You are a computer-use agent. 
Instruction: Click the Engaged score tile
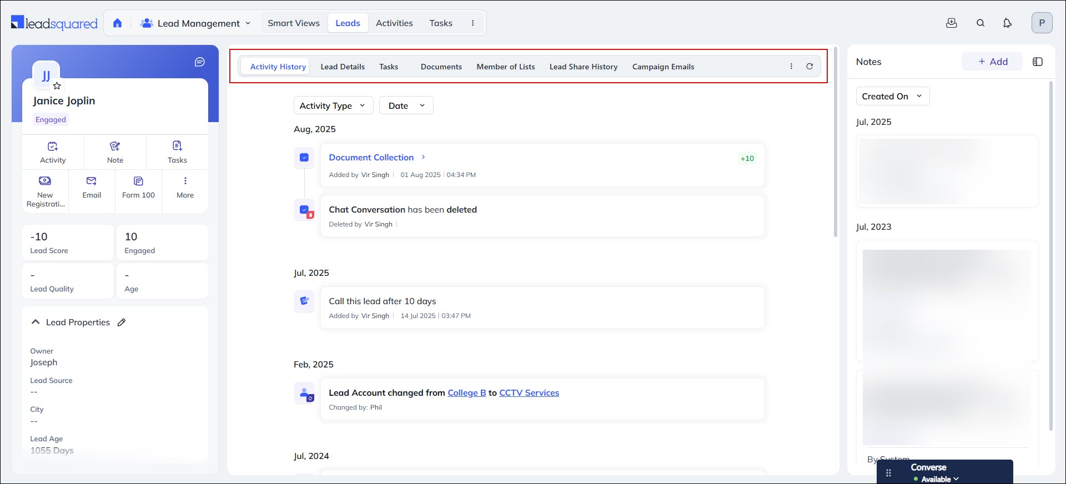pyautogui.click(x=162, y=243)
